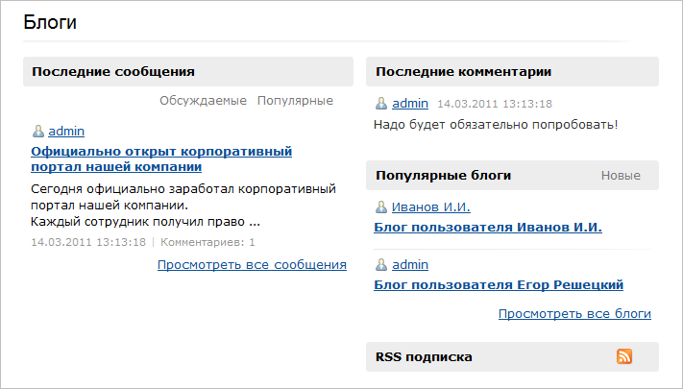The width and height of the screenshot is (683, 389).
Task: Open 'Блог пользователя Егор Решецкий' link
Action: pos(498,285)
